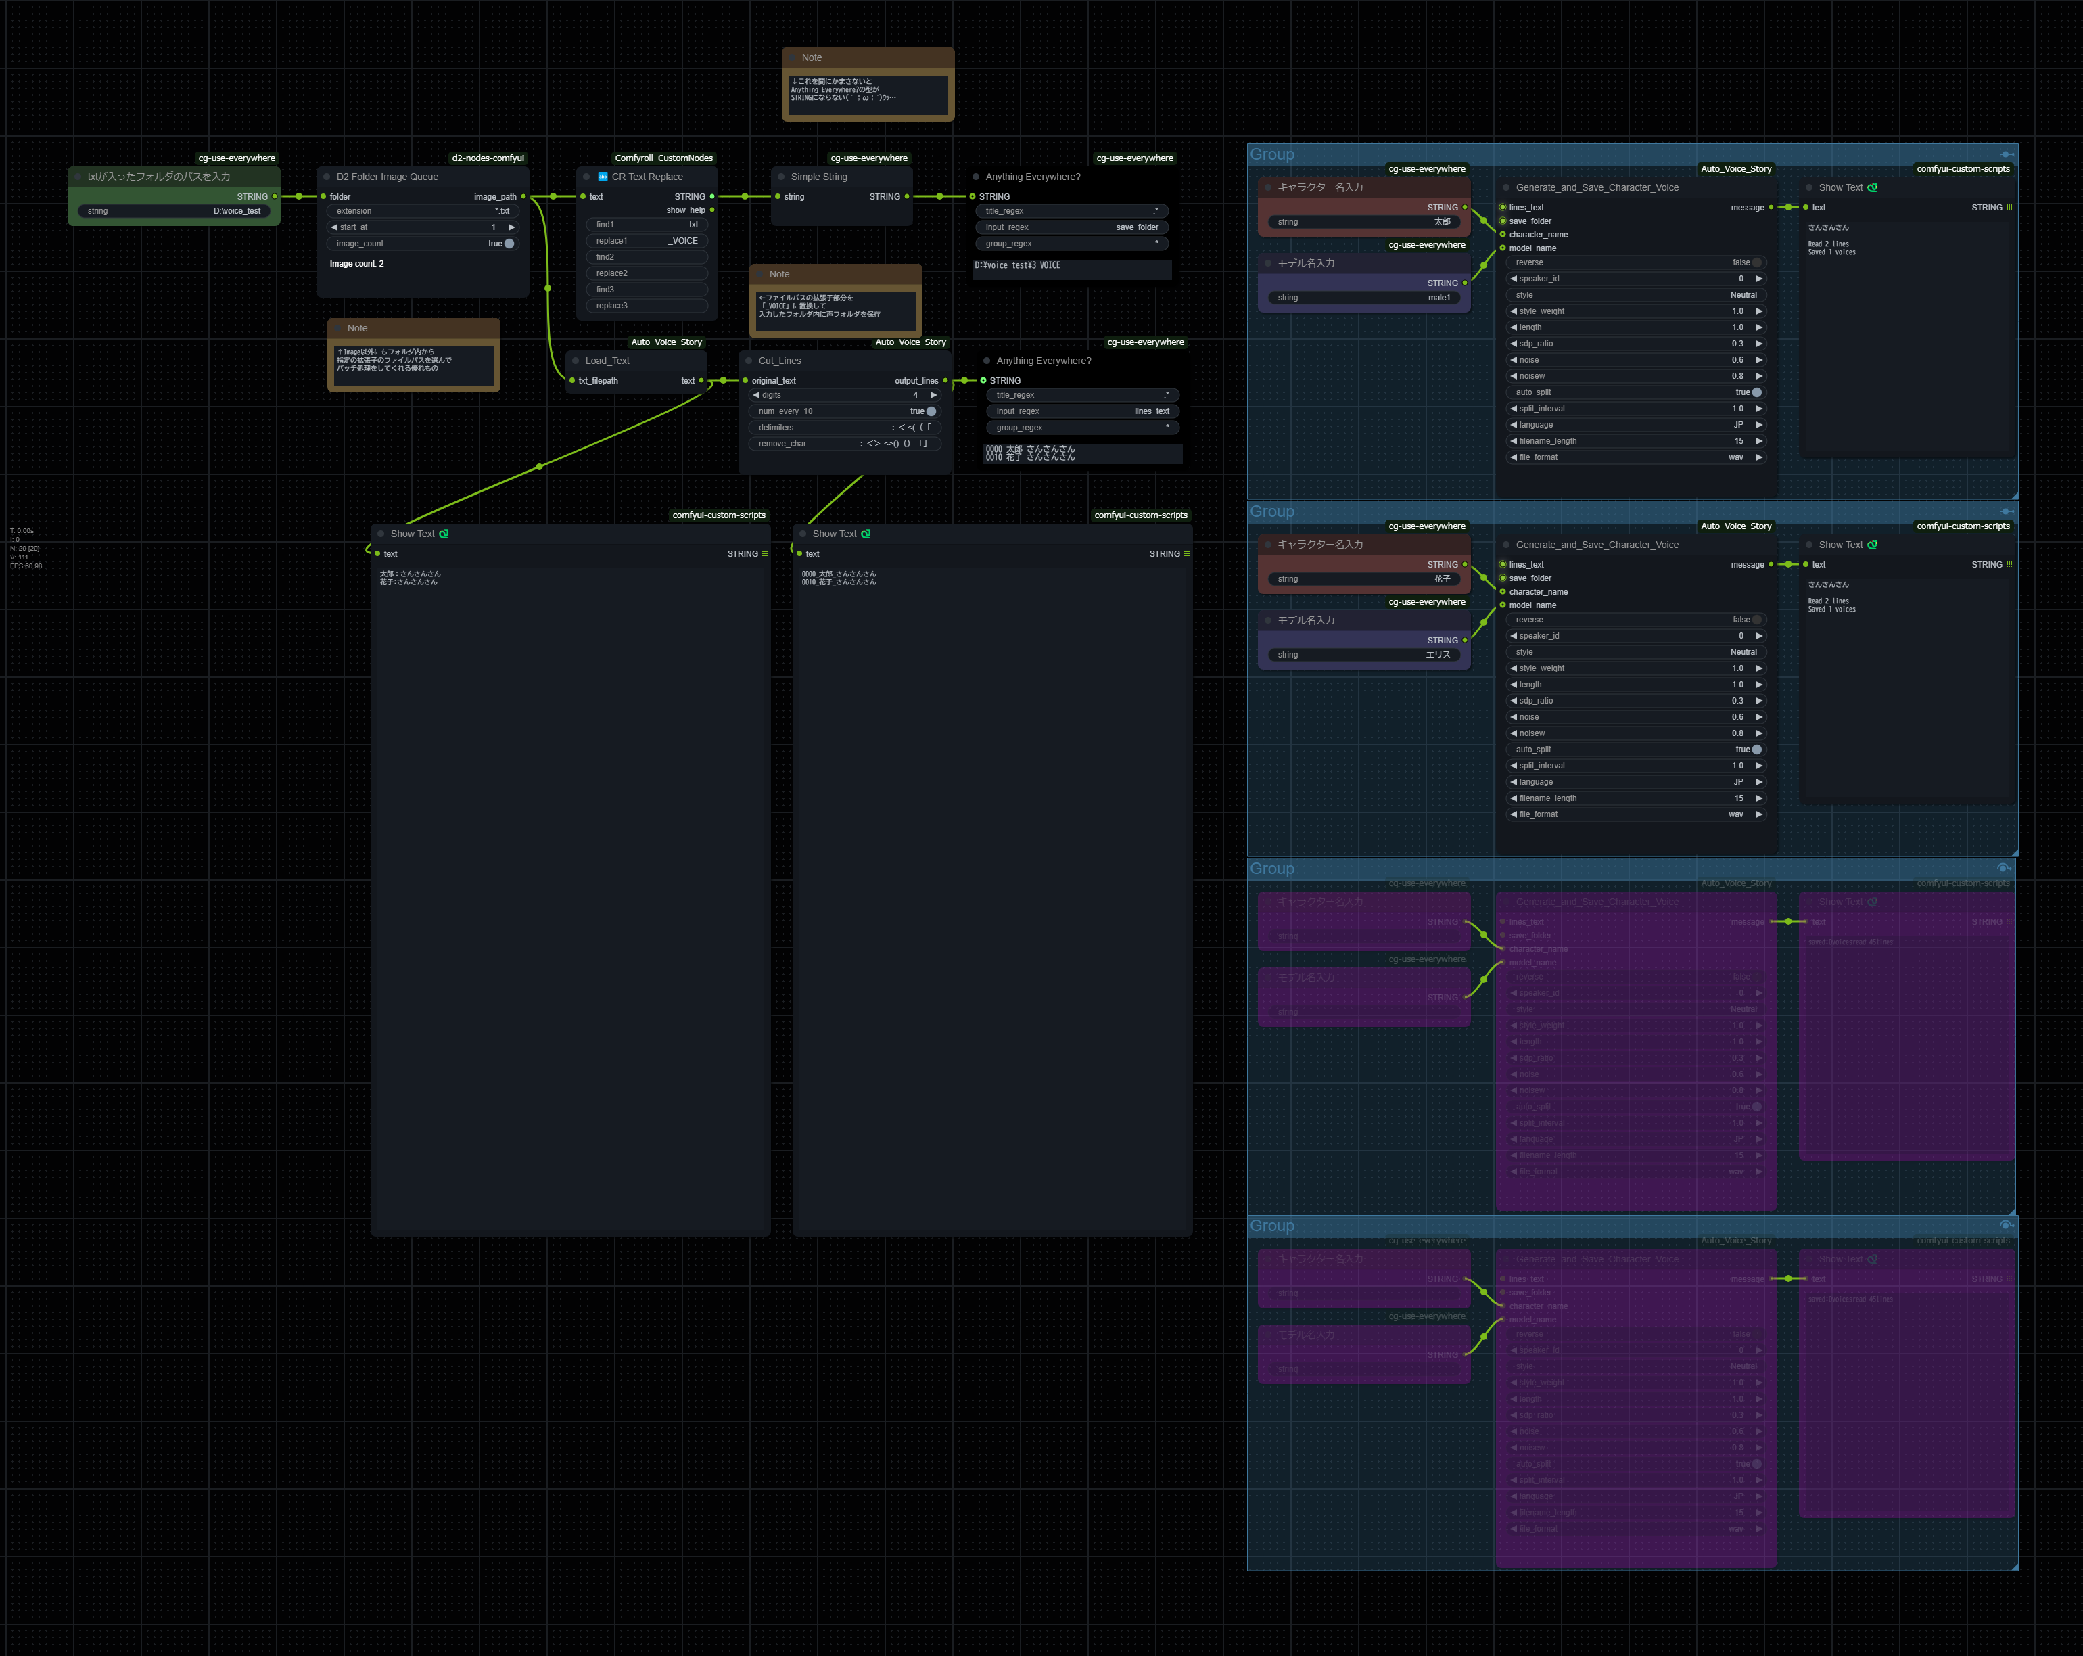Viewport: 2083px width, 1656px height.
Task: Collapse the male1 モデル名入力 node dot
Action: (x=1267, y=262)
